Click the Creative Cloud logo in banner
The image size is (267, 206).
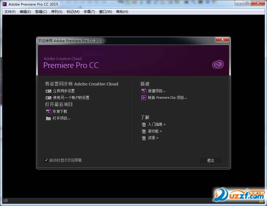click(218, 64)
